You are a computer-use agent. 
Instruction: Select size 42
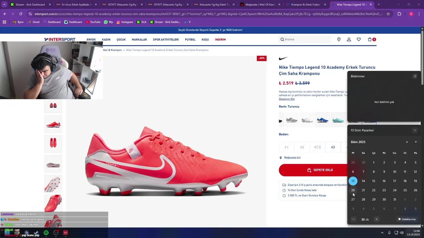point(302,147)
